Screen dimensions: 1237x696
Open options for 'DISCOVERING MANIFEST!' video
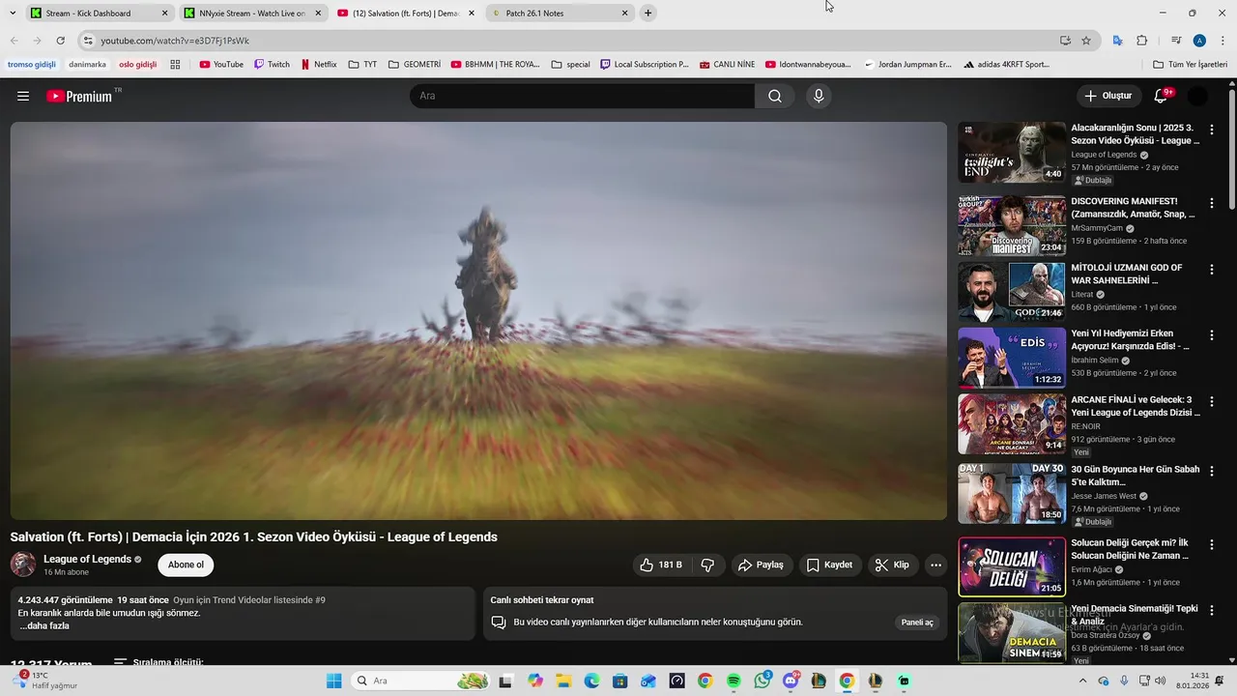[1212, 203]
